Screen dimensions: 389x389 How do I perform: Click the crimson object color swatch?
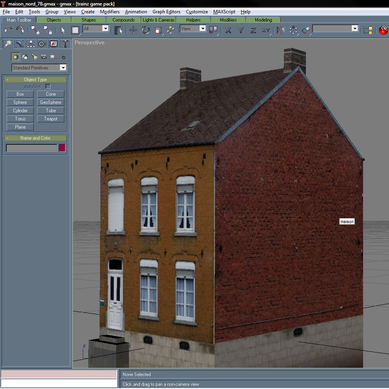tap(62, 148)
